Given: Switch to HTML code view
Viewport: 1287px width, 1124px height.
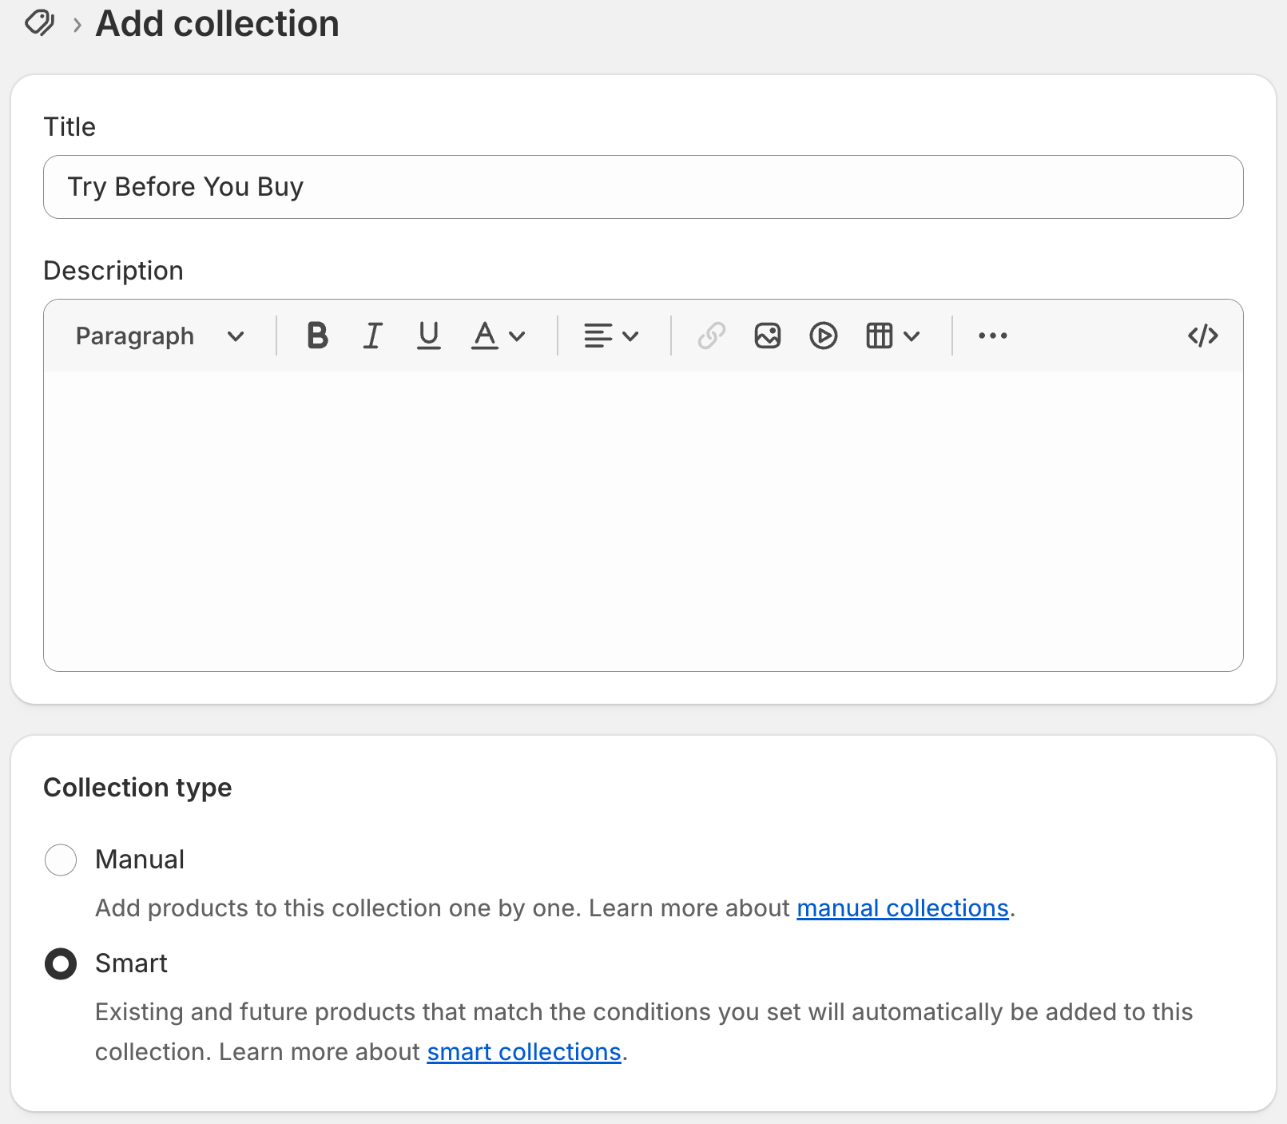Looking at the screenshot, I should [x=1202, y=336].
